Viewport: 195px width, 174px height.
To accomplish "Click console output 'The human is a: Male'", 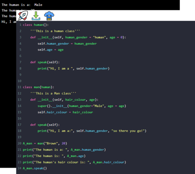I will tap(22, 5).
